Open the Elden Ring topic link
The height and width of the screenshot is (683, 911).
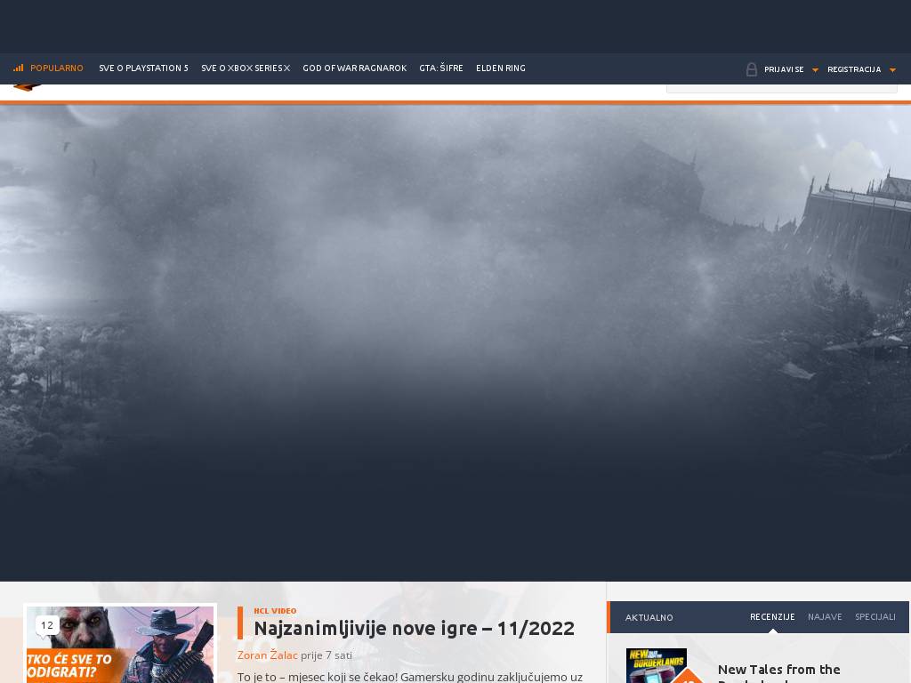click(x=500, y=68)
